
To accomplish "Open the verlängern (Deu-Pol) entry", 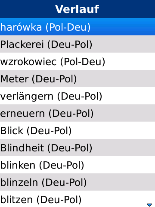I will [x=77, y=96].
